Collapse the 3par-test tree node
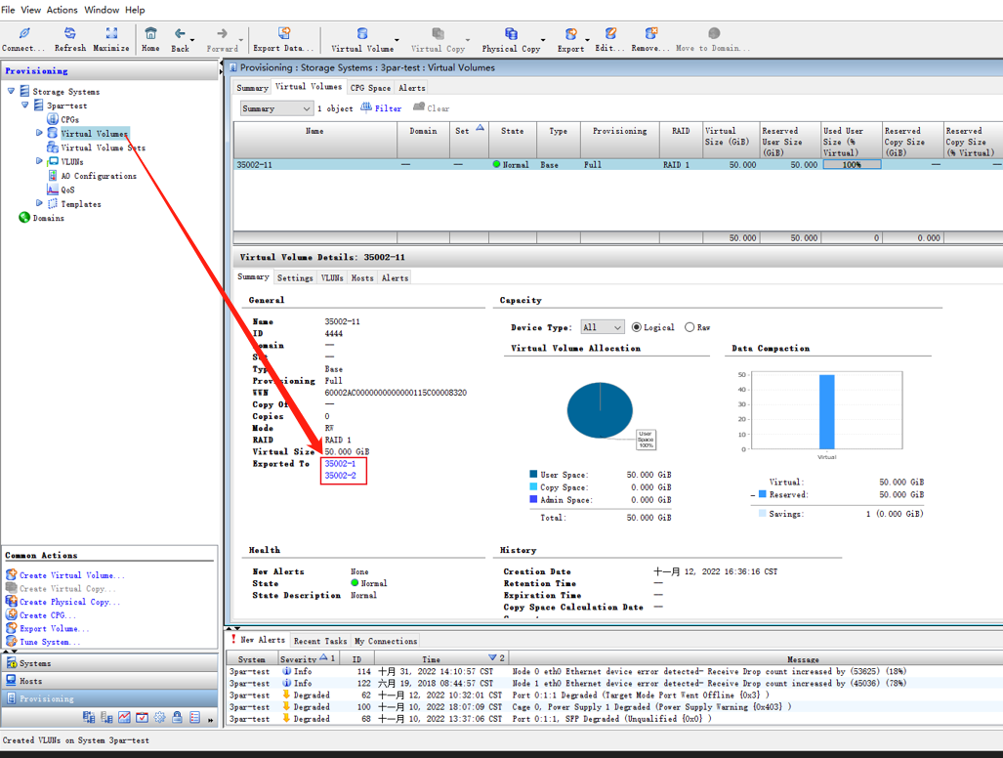 25,105
